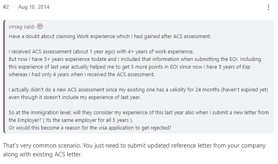Open the "vmag said:" quote attribution
This screenshot has height=164, width=278.
pyautogui.click(x=22, y=26)
